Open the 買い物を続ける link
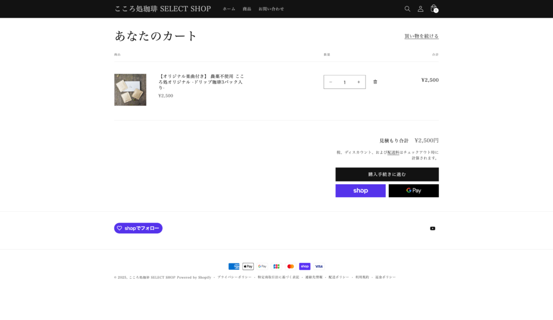The height and width of the screenshot is (320, 553). pyautogui.click(x=420, y=36)
